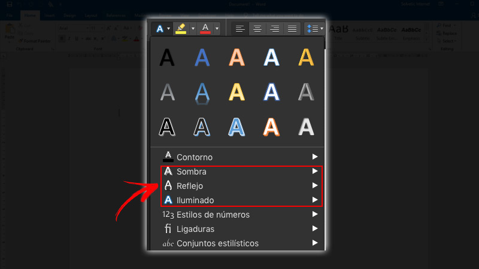
Task: Open the Arial font name box in Word ribbon
Action: tap(73, 28)
